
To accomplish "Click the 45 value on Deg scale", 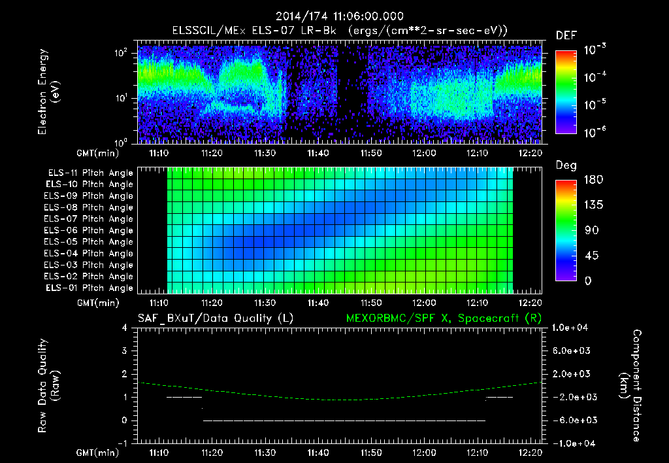I will click(591, 256).
